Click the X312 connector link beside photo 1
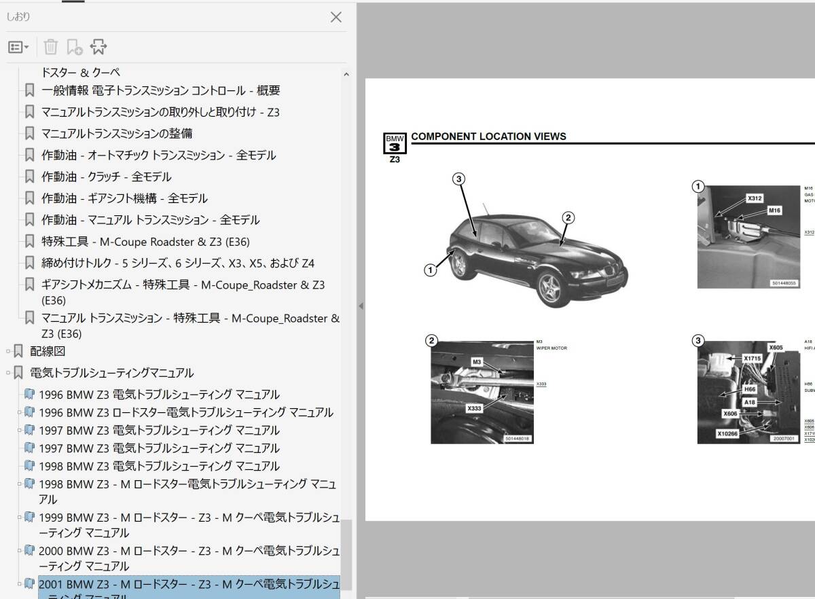Screen dimensions: 815x599 pos(810,232)
